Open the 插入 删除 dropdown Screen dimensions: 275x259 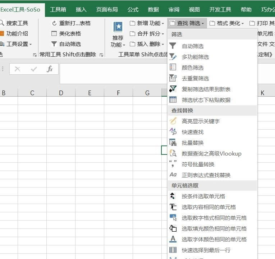(147, 44)
